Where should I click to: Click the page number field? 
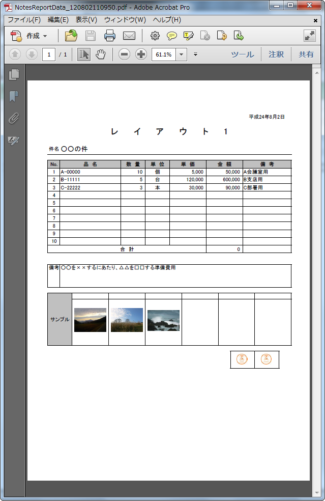(x=49, y=54)
